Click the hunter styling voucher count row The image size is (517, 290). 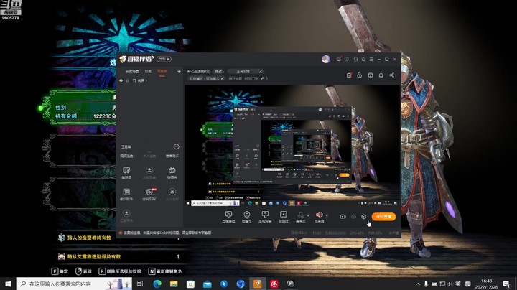point(118,238)
